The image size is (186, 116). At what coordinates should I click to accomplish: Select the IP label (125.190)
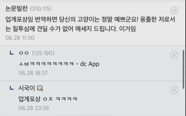[x=43, y=53]
